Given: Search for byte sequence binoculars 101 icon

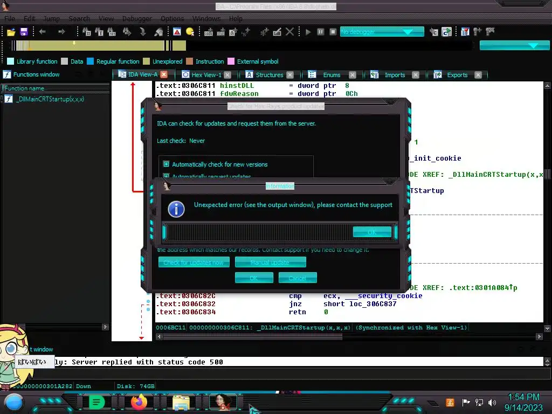Looking at the screenshot, I should click(112, 32).
